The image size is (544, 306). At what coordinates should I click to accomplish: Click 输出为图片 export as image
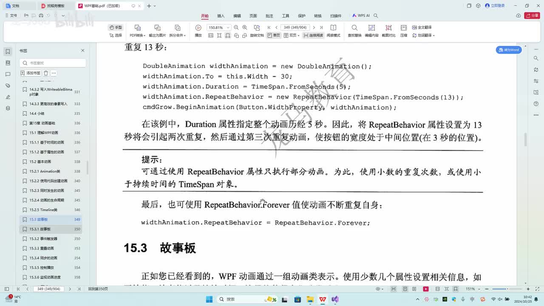click(x=157, y=31)
